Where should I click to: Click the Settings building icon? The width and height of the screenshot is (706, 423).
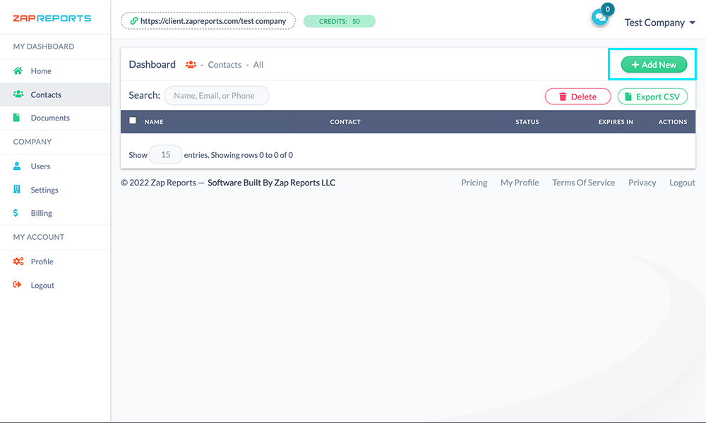(17, 189)
